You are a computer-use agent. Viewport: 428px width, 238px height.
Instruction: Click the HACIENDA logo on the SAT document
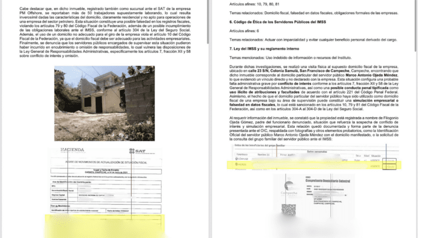72,150
